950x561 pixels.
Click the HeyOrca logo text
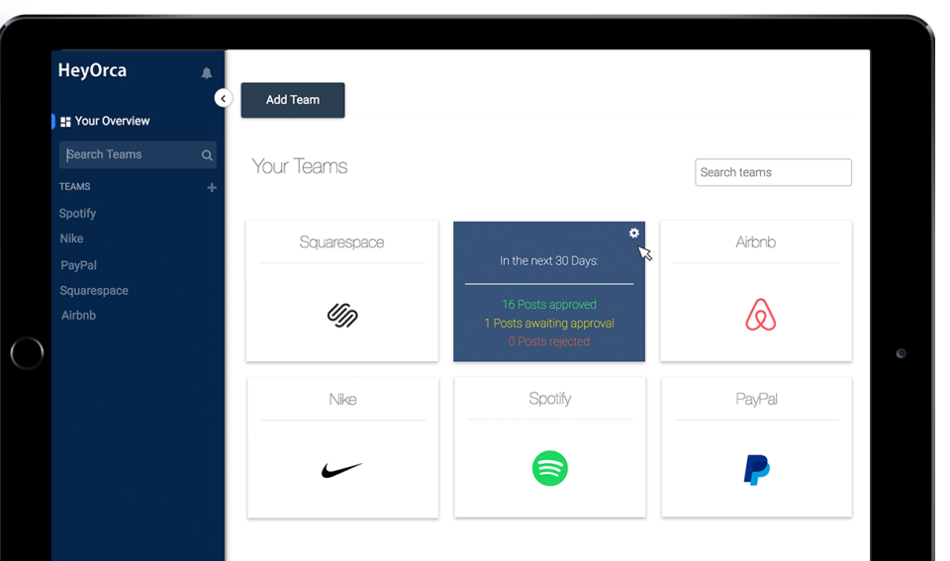pyautogui.click(x=92, y=71)
